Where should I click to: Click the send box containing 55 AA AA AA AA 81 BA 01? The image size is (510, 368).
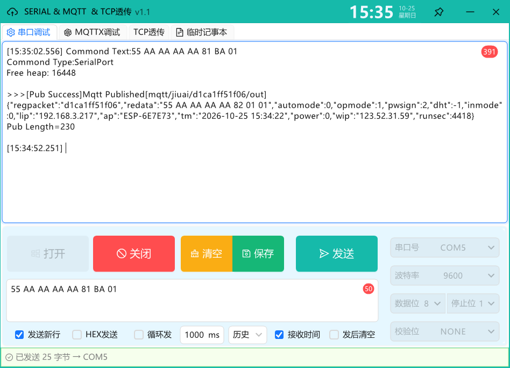[x=192, y=300]
